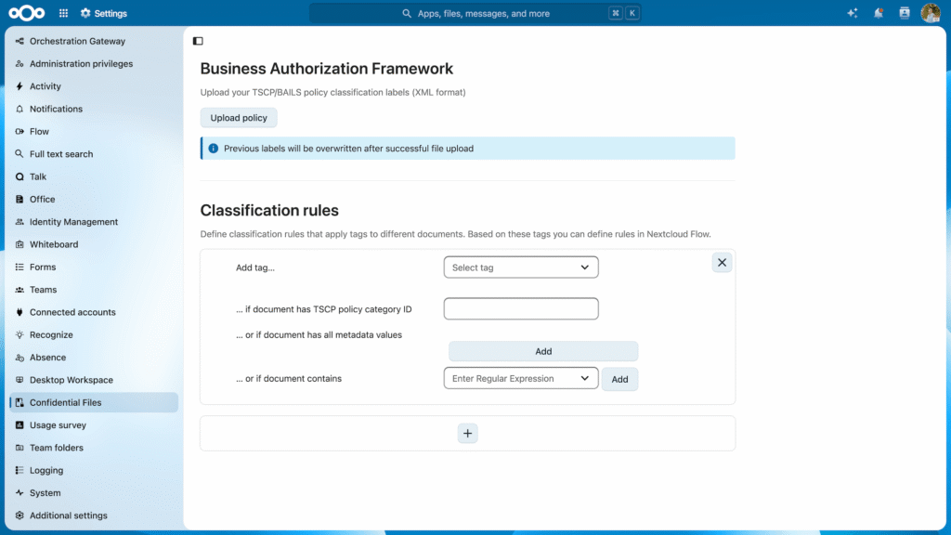The height and width of the screenshot is (535, 951).
Task: Open the Nextcloud Assistant sparkle icon
Action: (x=853, y=13)
